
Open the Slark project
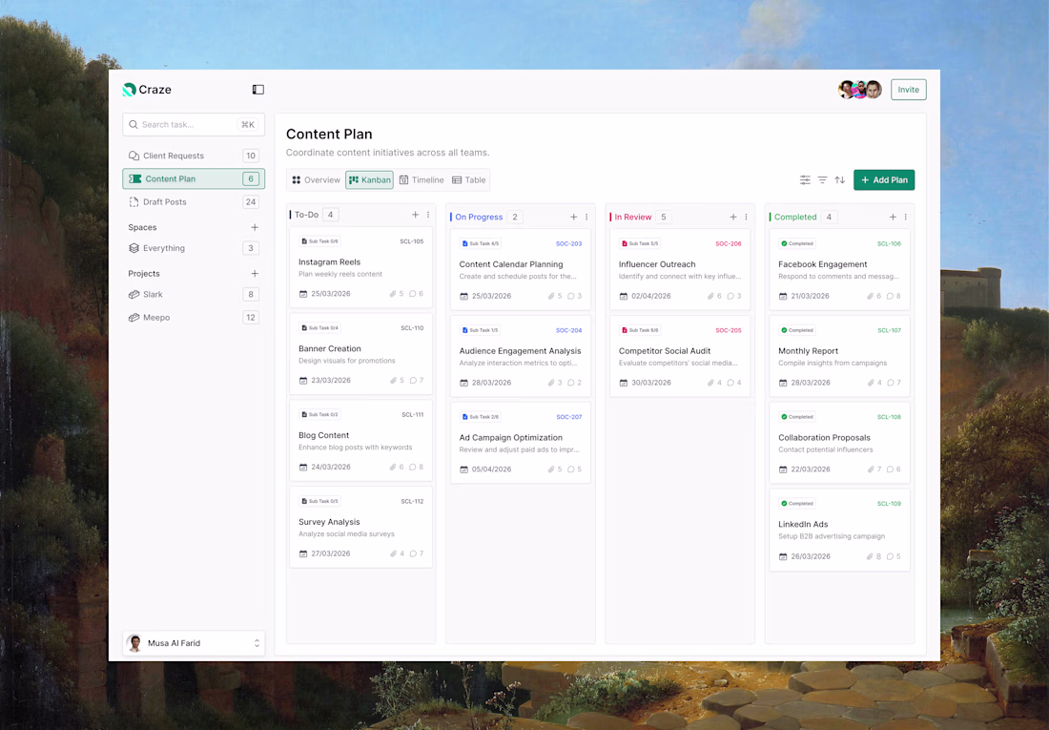click(x=194, y=295)
